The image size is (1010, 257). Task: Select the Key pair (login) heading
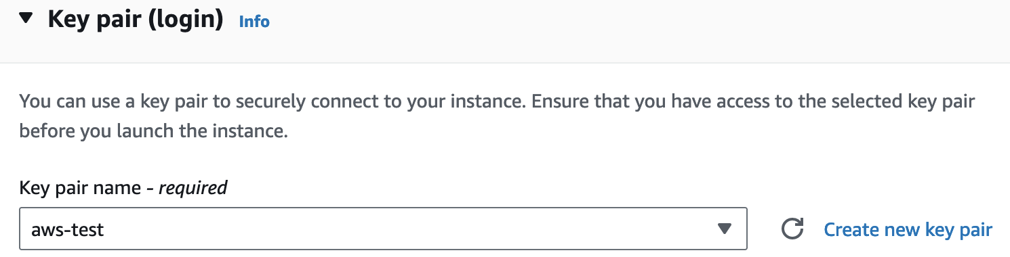click(x=135, y=20)
